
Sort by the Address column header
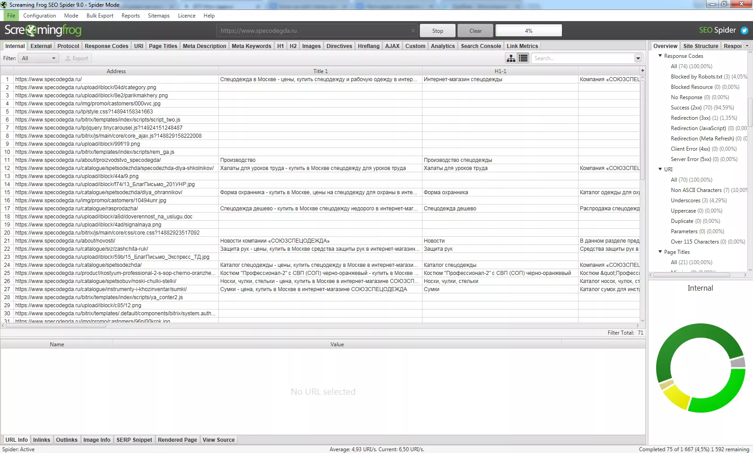tap(116, 71)
